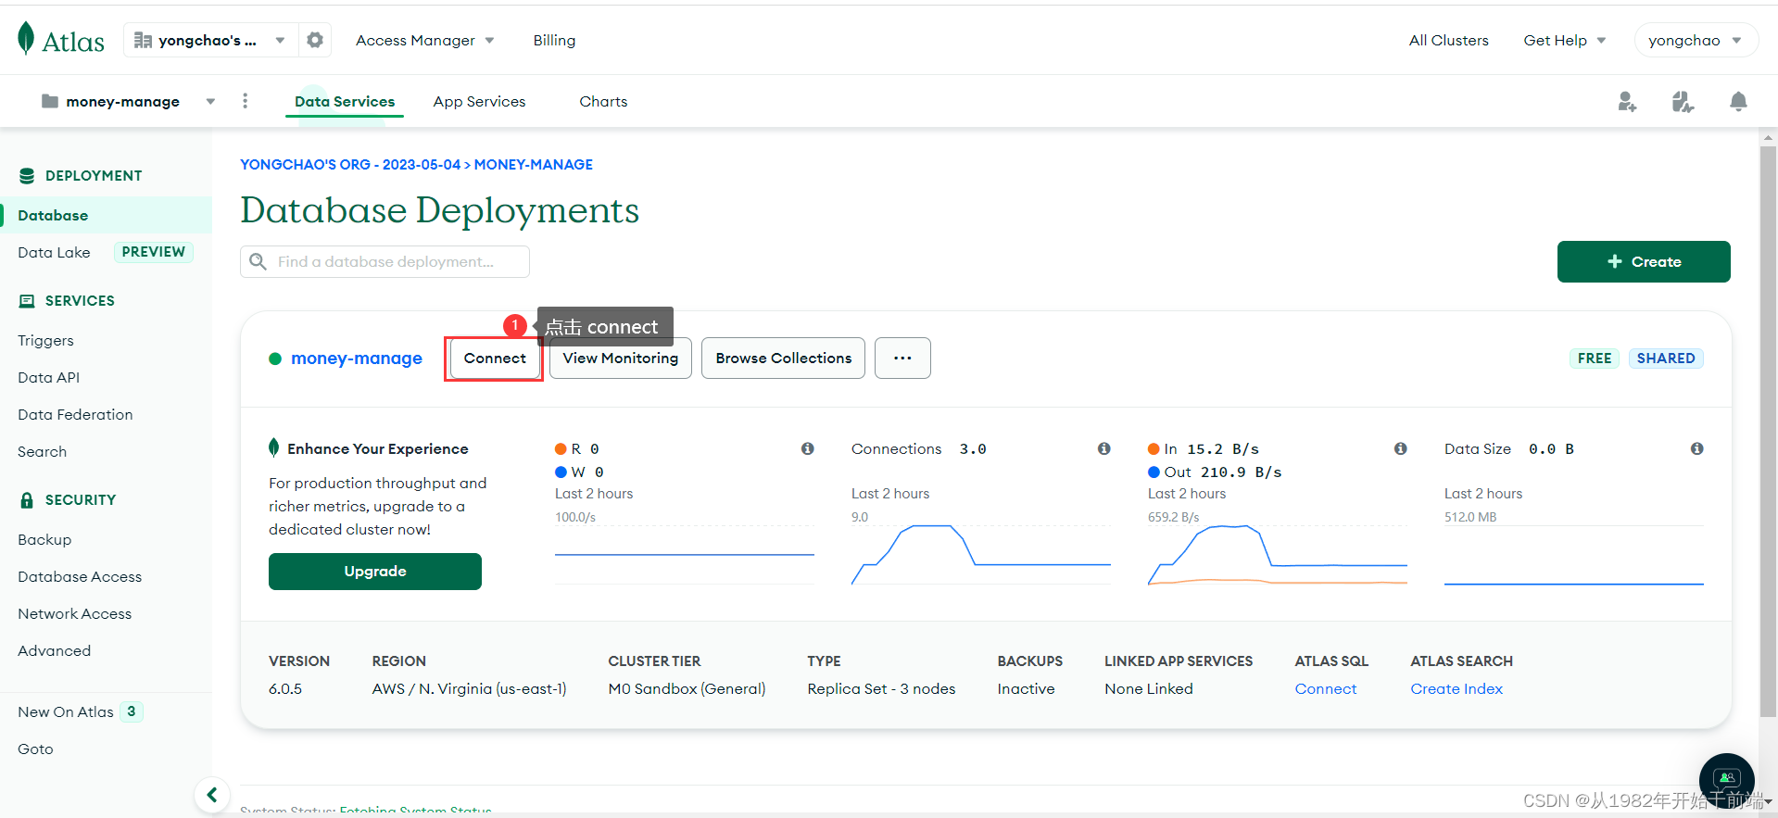This screenshot has height=818, width=1778.
Task: Click the Atlas leaf logo
Action: [x=26, y=39]
